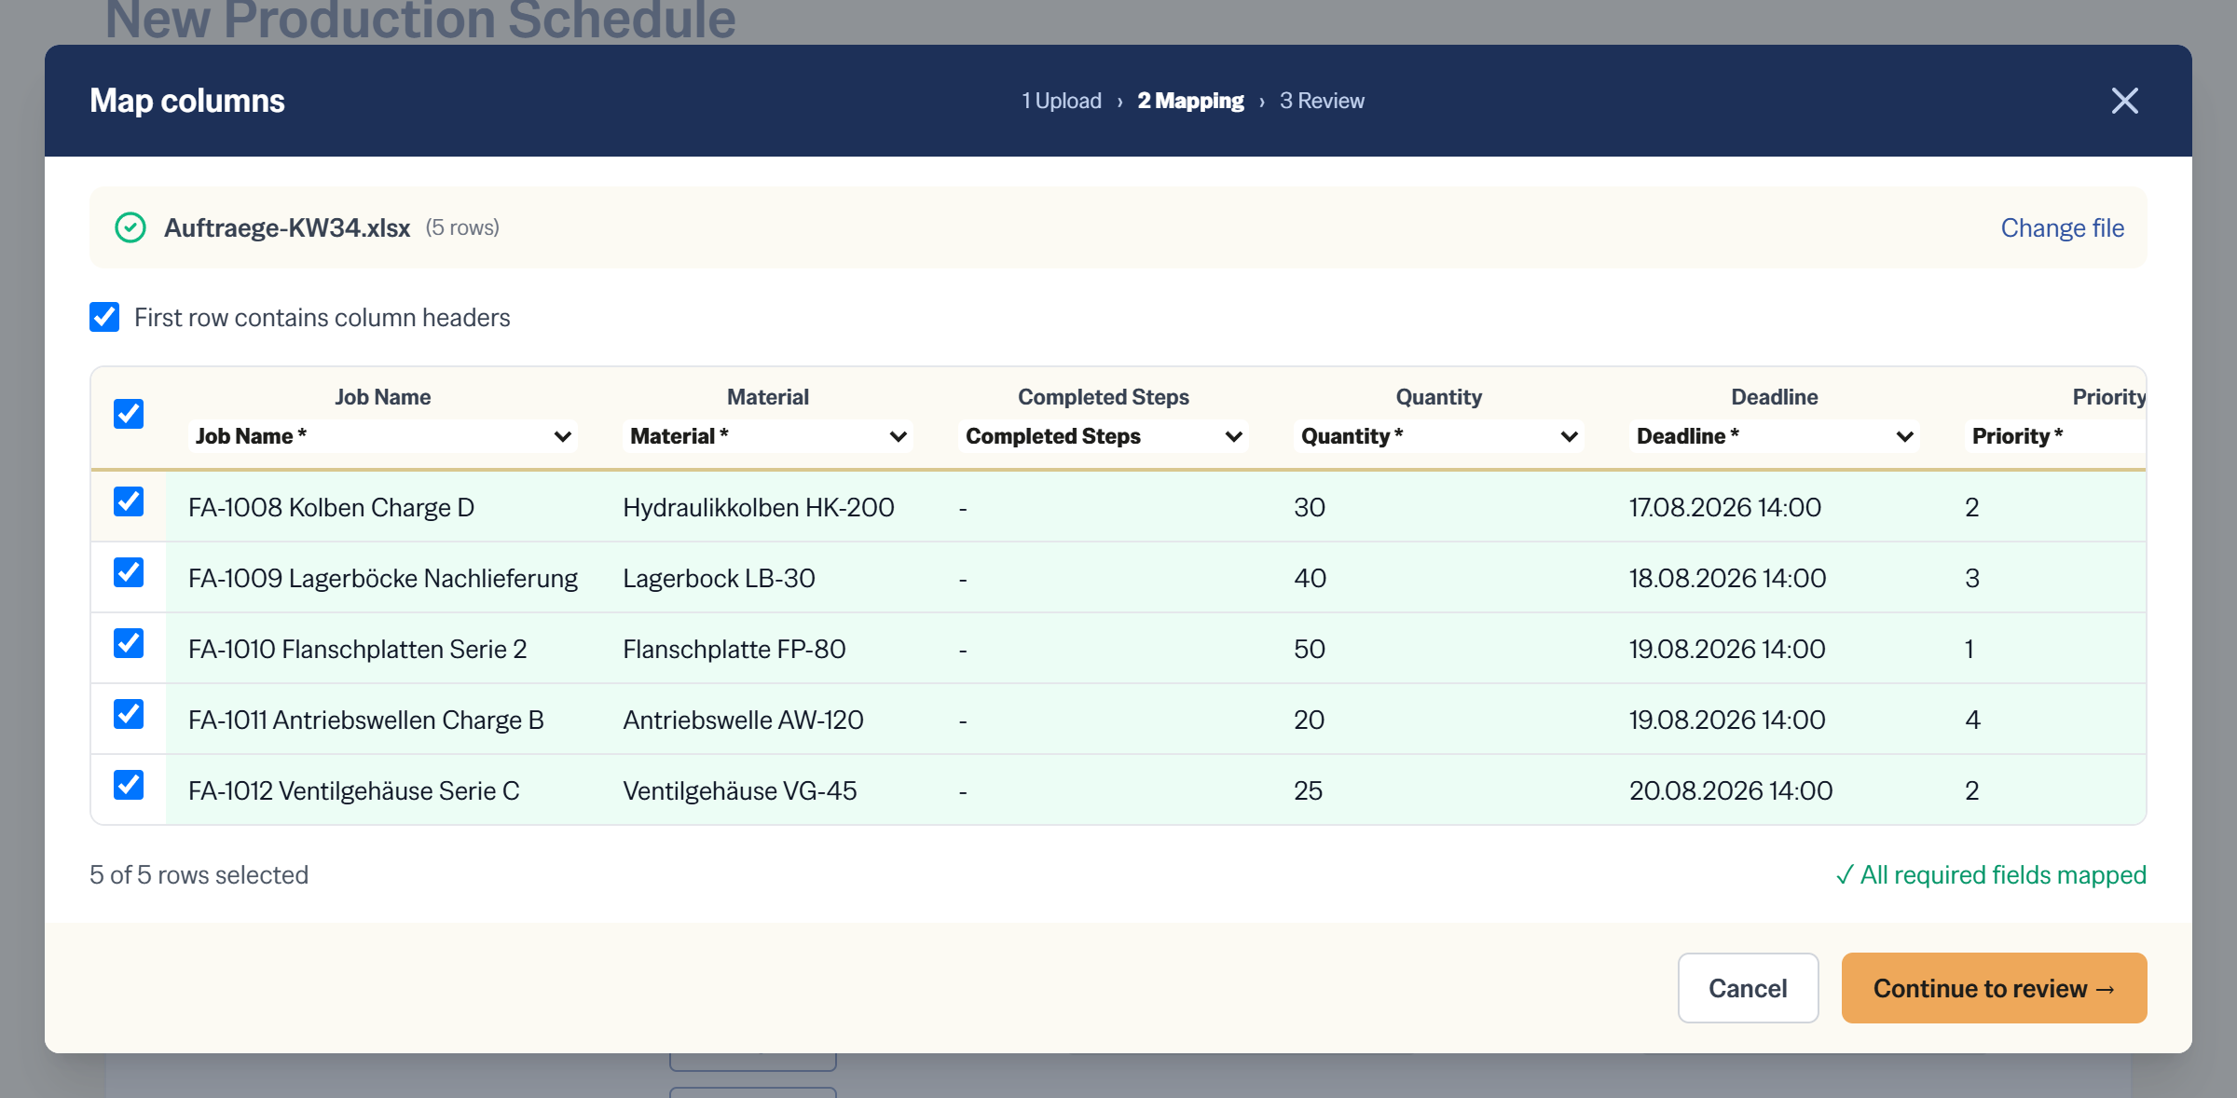2237x1098 pixels.
Task: Click file name Auftraege-KW34.xlsx
Action: (287, 227)
